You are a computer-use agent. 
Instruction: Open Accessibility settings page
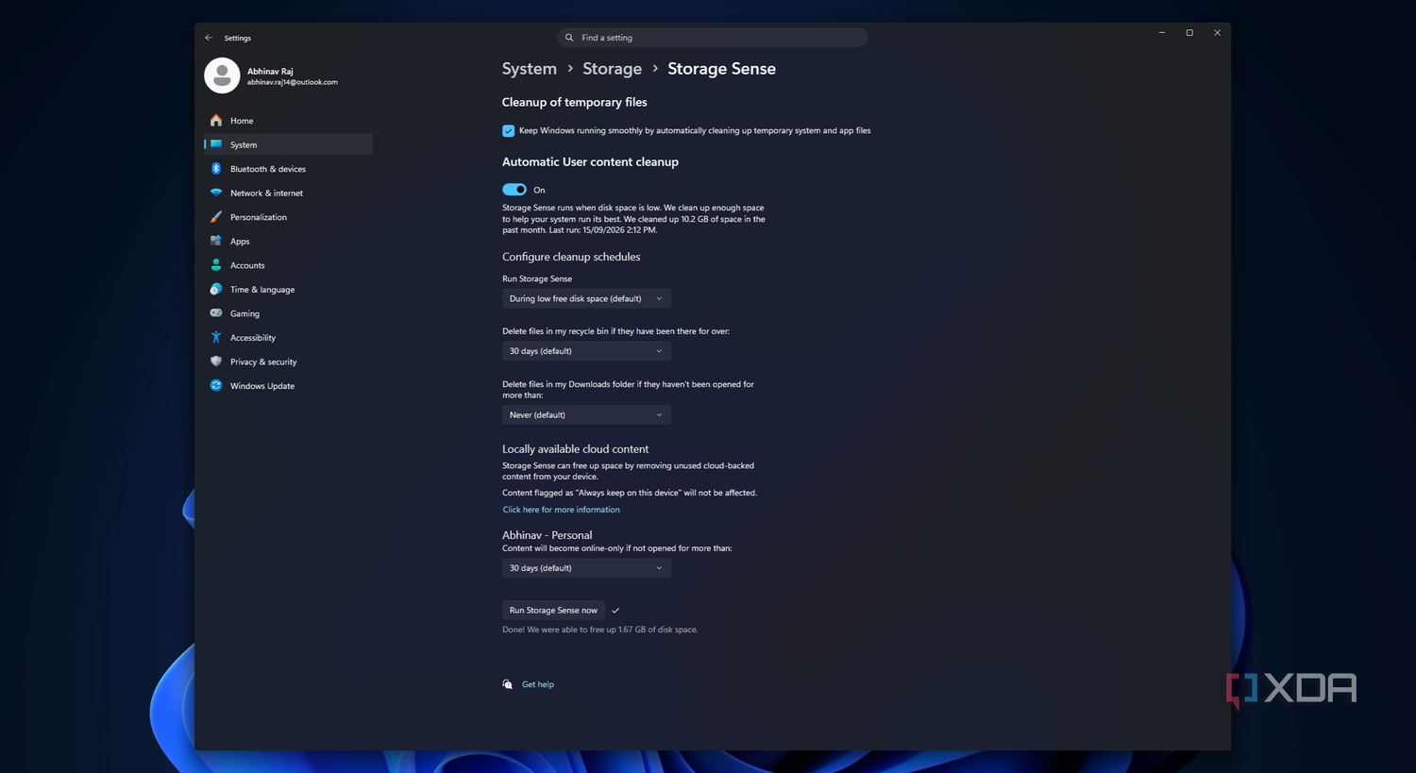[x=288, y=338]
